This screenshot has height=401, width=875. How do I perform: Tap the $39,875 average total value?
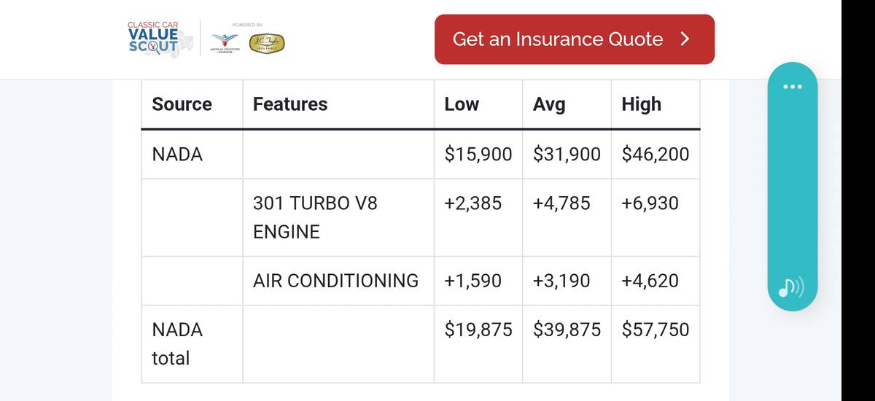click(x=567, y=330)
